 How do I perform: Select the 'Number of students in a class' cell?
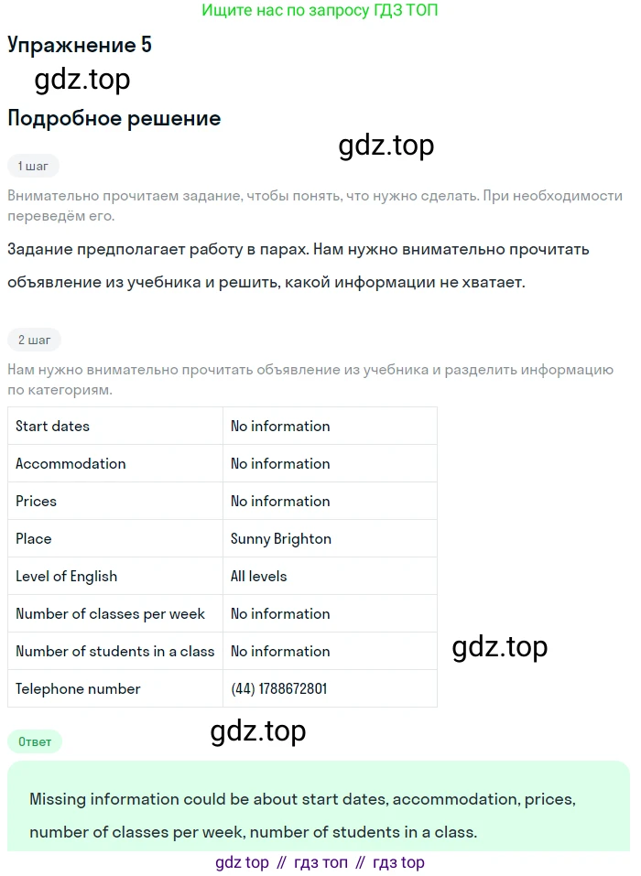click(114, 651)
